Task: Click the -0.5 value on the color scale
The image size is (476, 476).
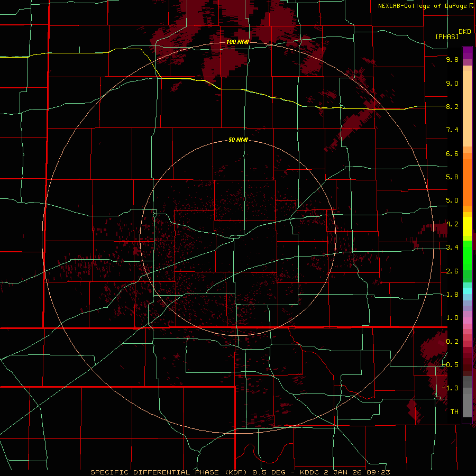Action: coord(451,365)
